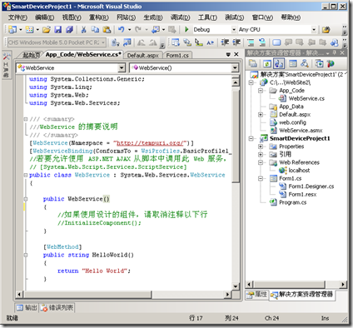Close the active editor document with X

[236, 54]
